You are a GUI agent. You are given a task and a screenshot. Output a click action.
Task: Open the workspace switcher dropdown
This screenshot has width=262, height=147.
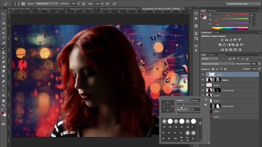tap(243, 4)
